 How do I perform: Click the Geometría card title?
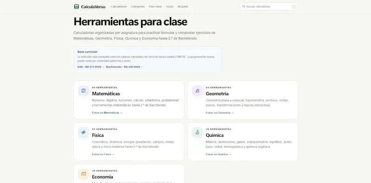217,94
